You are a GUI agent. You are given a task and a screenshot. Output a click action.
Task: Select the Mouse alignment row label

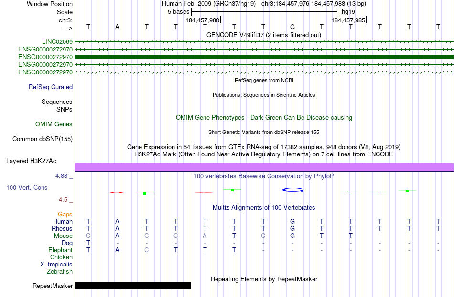63,236
